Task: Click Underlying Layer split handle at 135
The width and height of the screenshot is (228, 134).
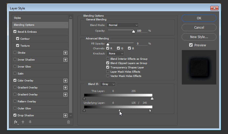Action: [x=120, y=110]
